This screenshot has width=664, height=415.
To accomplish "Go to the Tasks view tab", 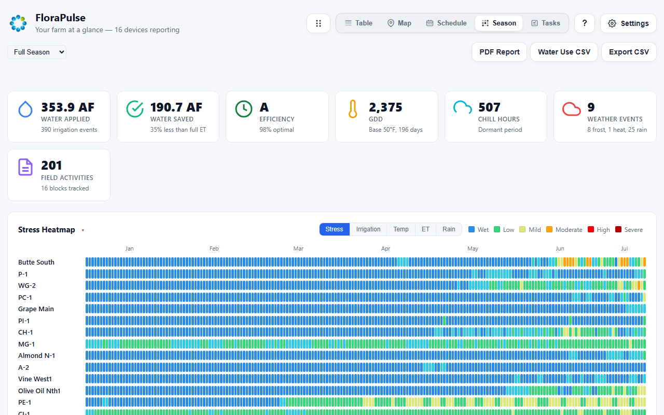I will (545, 23).
